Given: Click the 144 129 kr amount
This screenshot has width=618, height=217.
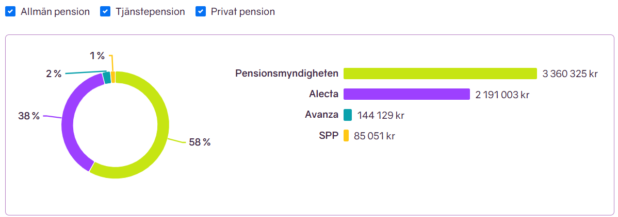Looking at the screenshot, I should point(381,115).
